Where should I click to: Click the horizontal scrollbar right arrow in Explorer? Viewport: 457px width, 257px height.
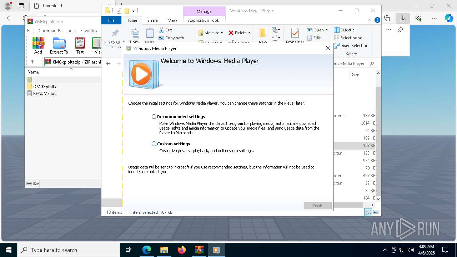tap(372, 205)
